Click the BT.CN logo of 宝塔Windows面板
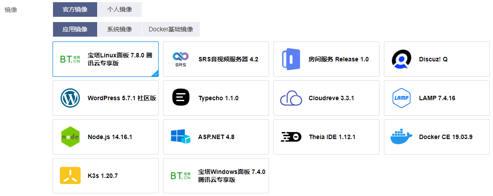 tap(181, 176)
